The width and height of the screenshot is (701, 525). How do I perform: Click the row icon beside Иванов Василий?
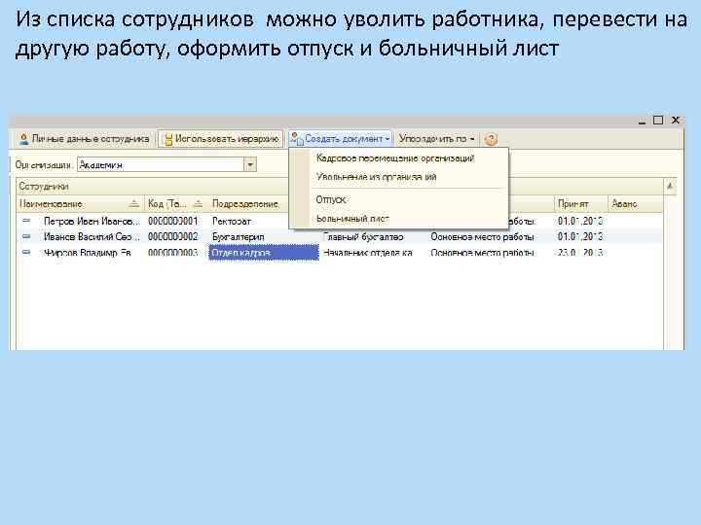pyautogui.click(x=26, y=236)
